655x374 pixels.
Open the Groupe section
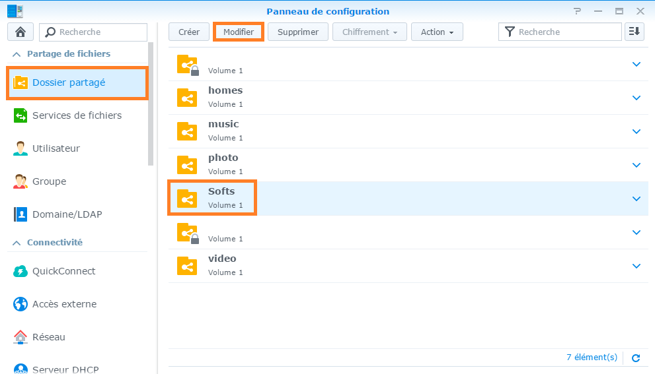[49, 181]
